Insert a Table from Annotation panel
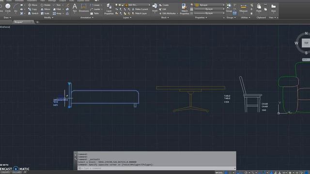Viewport: 310px width, 174px height. (x=95, y=14)
